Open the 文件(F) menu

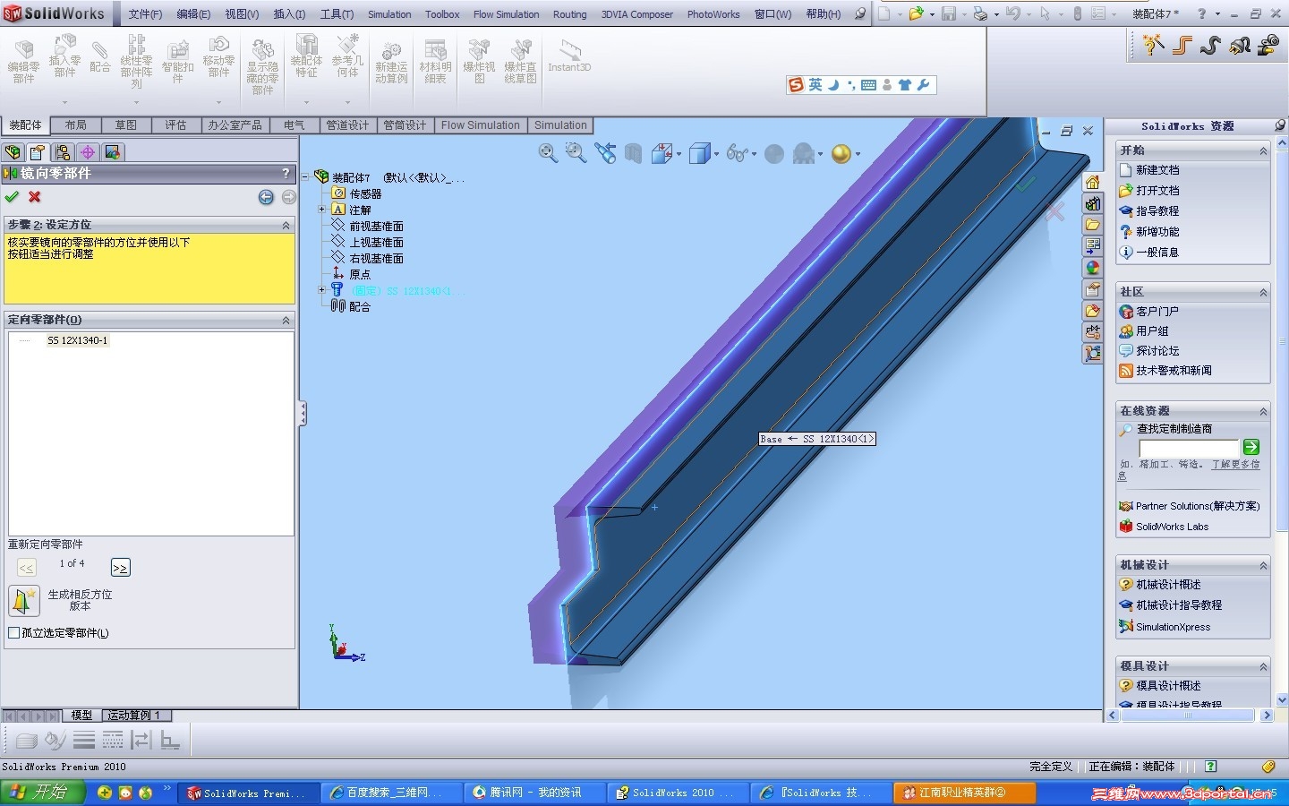point(145,14)
